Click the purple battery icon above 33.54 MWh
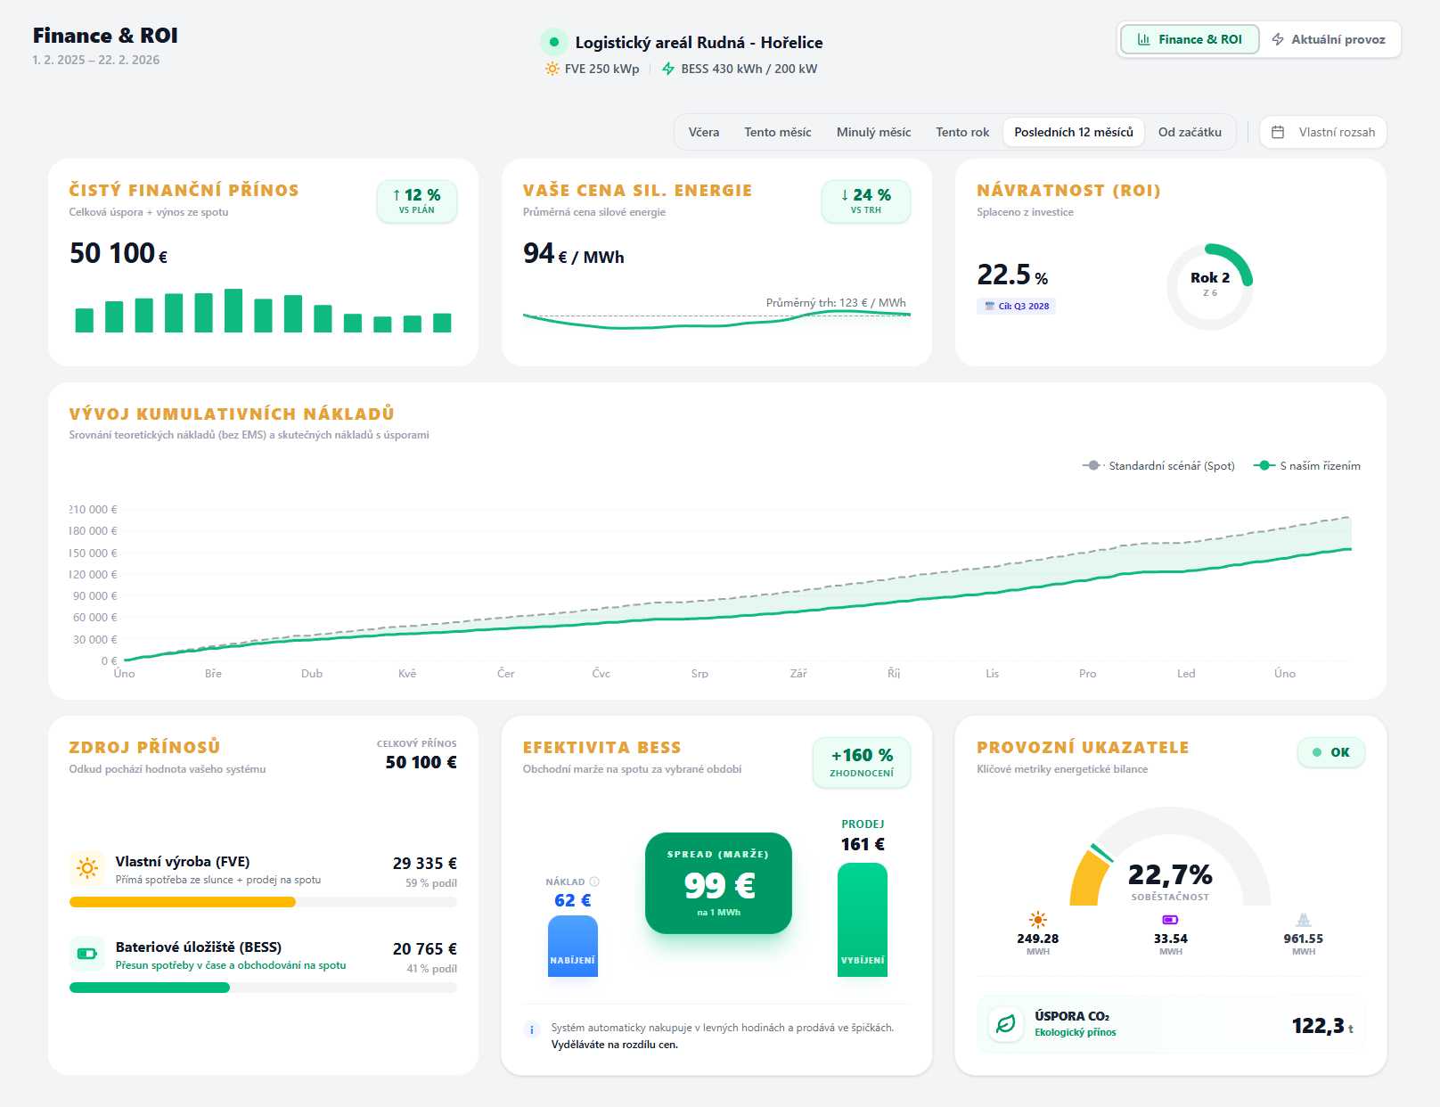 coord(1170,920)
